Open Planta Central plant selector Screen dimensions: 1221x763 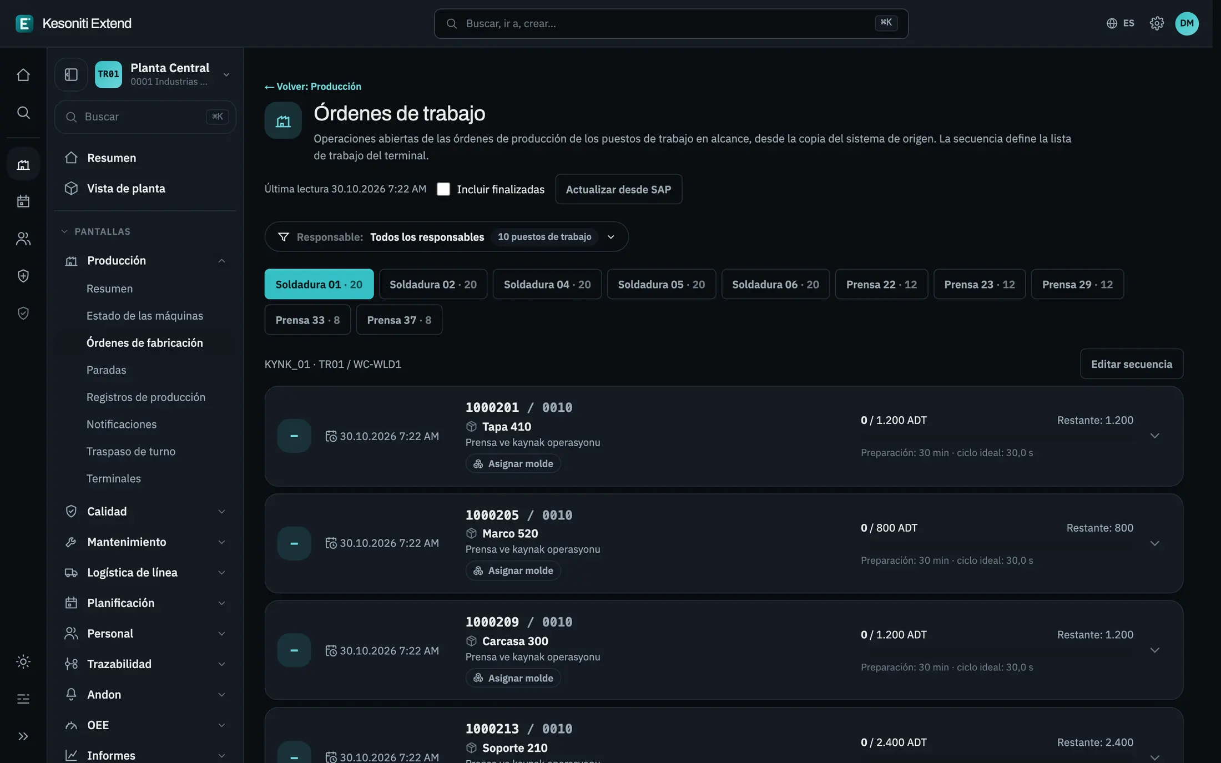[164, 74]
